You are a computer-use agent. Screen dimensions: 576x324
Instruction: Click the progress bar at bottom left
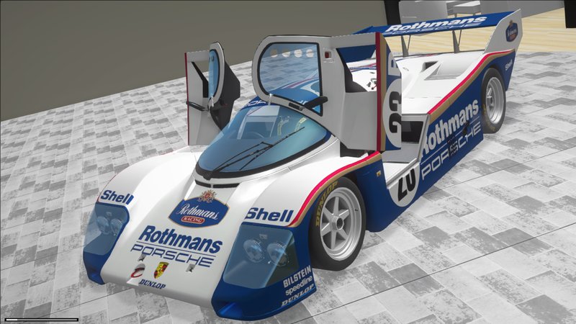pyautogui.click(x=42, y=320)
